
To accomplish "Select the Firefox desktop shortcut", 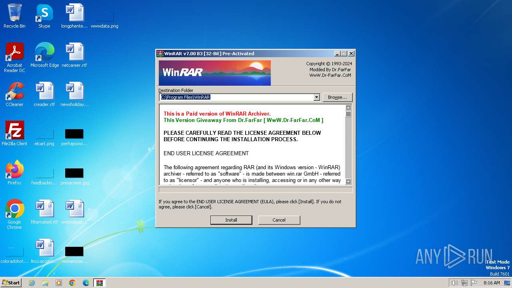I will click(x=14, y=172).
